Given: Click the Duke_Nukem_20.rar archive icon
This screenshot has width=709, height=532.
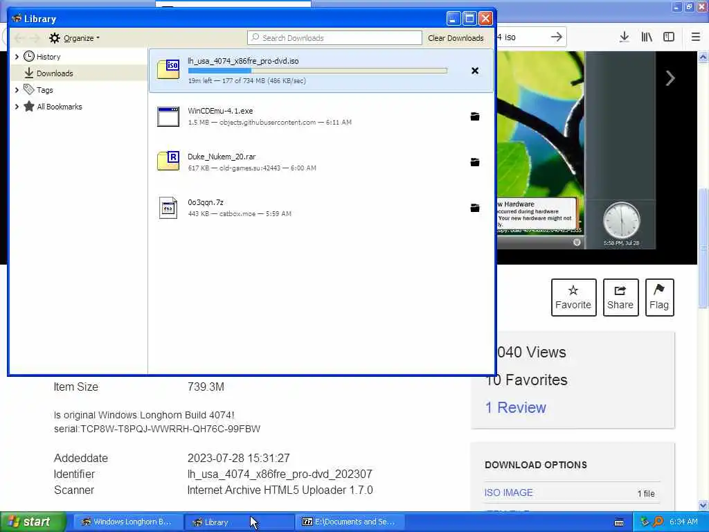Looking at the screenshot, I should tap(168, 161).
